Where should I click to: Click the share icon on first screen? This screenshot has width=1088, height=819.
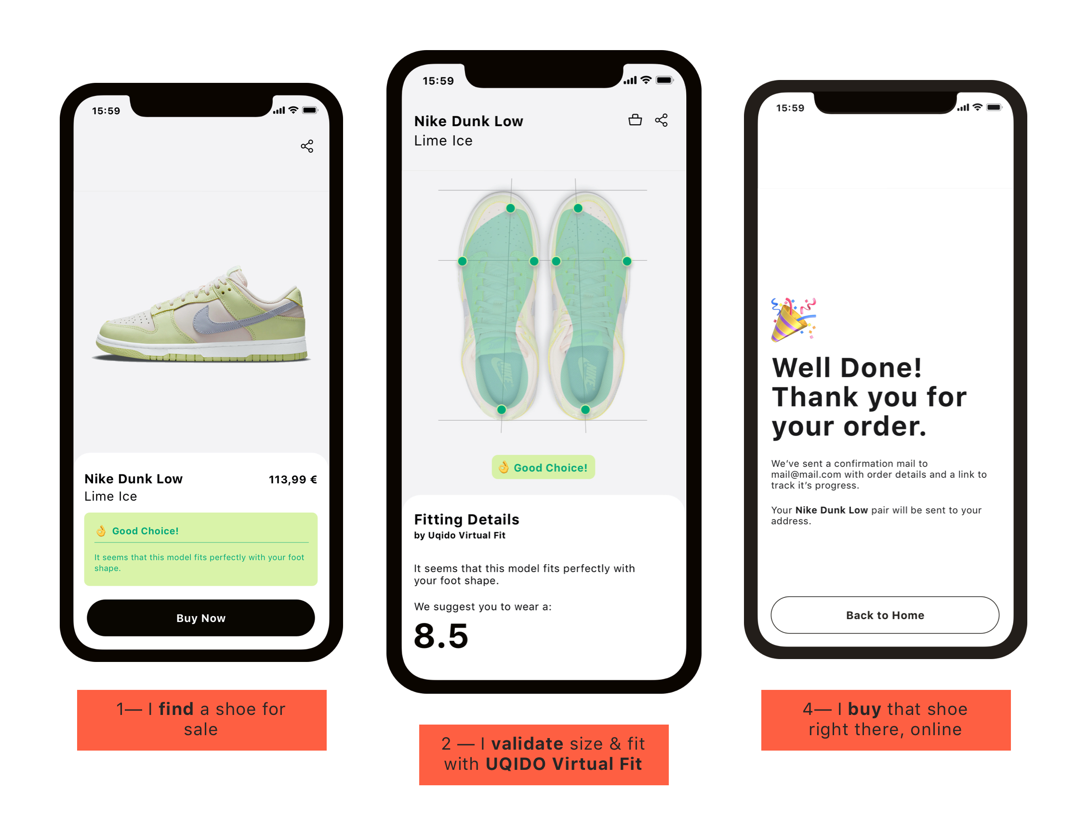coord(307,145)
